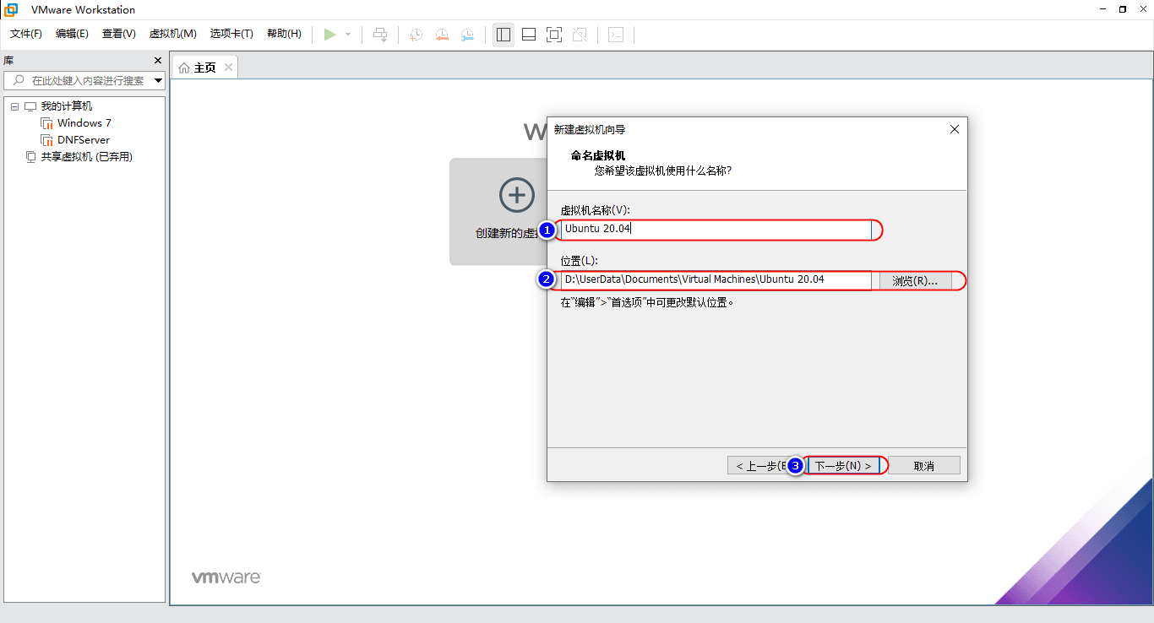The image size is (1154, 623).
Task: Open the 虚拟机(M) menu
Action: click(x=173, y=34)
